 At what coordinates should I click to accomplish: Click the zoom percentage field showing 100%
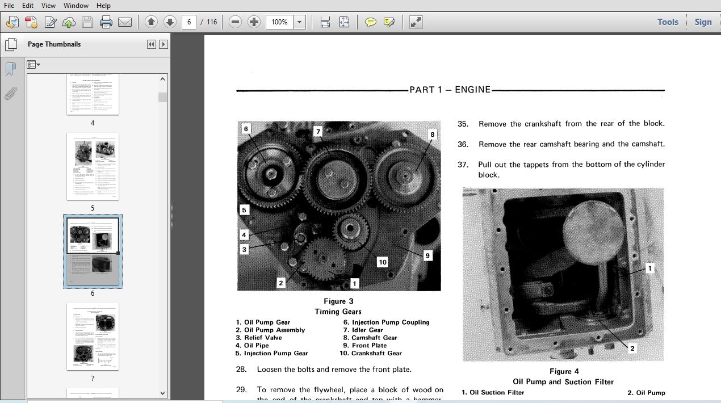pos(279,22)
